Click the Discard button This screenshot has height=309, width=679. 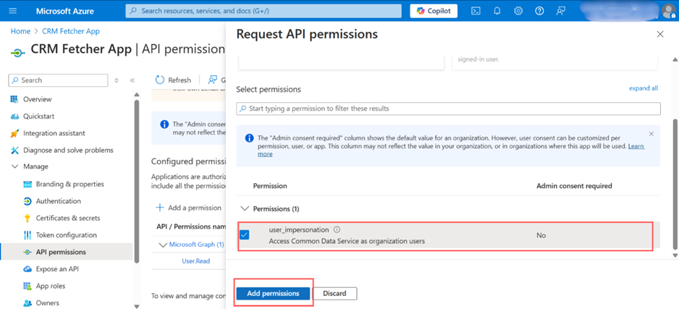(334, 293)
